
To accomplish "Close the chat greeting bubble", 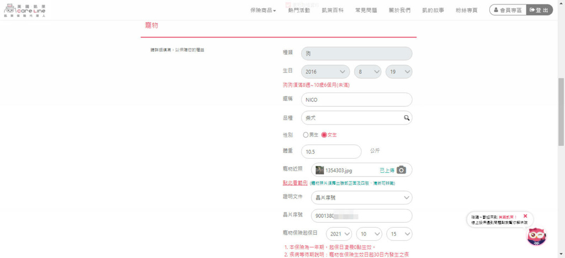I will pyautogui.click(x=525, y=216).
